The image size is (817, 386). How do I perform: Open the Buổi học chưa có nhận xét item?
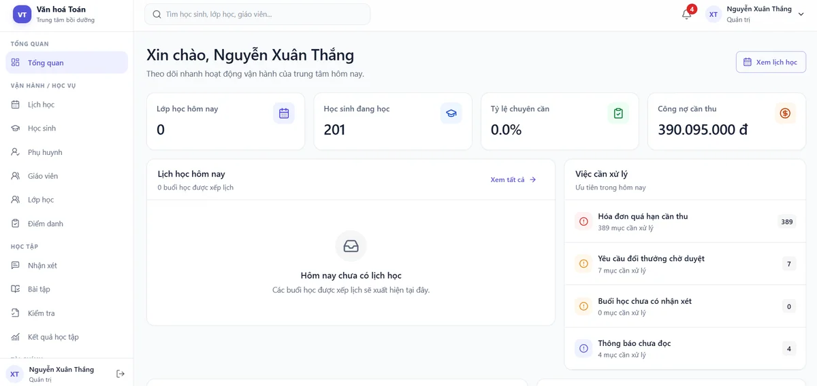coord(685,306)
